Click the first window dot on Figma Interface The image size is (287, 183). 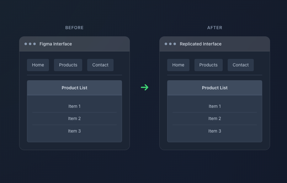coord(26,44)
